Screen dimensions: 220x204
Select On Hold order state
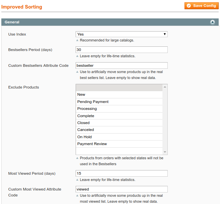click(x=119, y=137)
